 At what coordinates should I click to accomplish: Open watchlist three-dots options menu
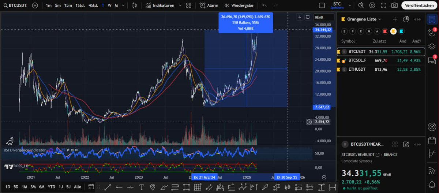coord(417,19)
